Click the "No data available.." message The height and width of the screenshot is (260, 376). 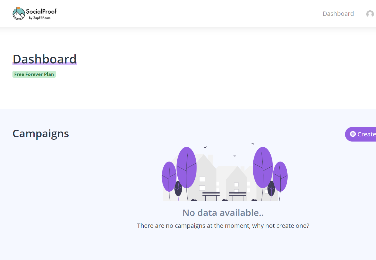point(223,213)
